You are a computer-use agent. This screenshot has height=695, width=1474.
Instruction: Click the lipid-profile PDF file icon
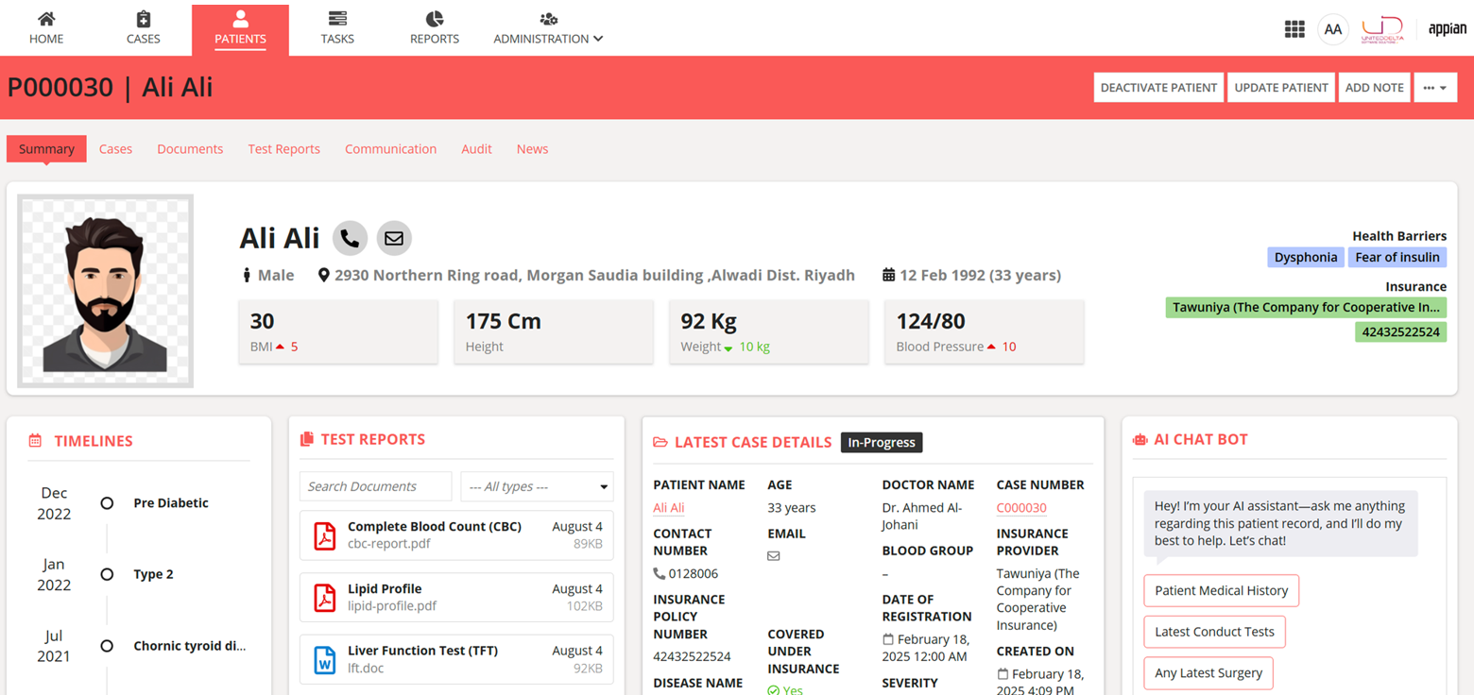[x=325, y=598]
